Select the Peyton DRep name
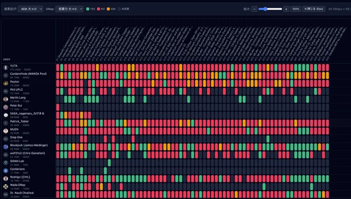 [x=14, y=82]
